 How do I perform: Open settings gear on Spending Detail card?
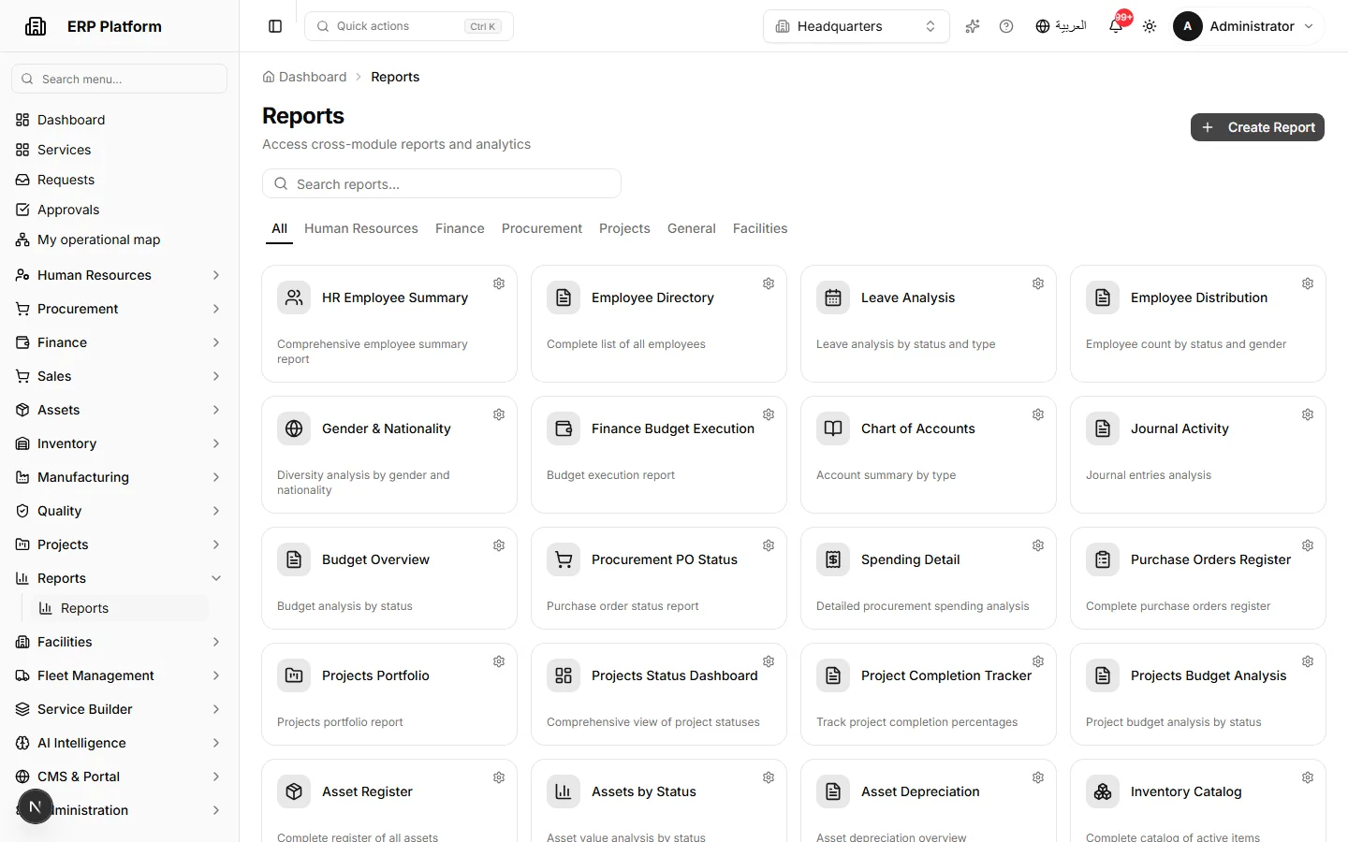1038,545
